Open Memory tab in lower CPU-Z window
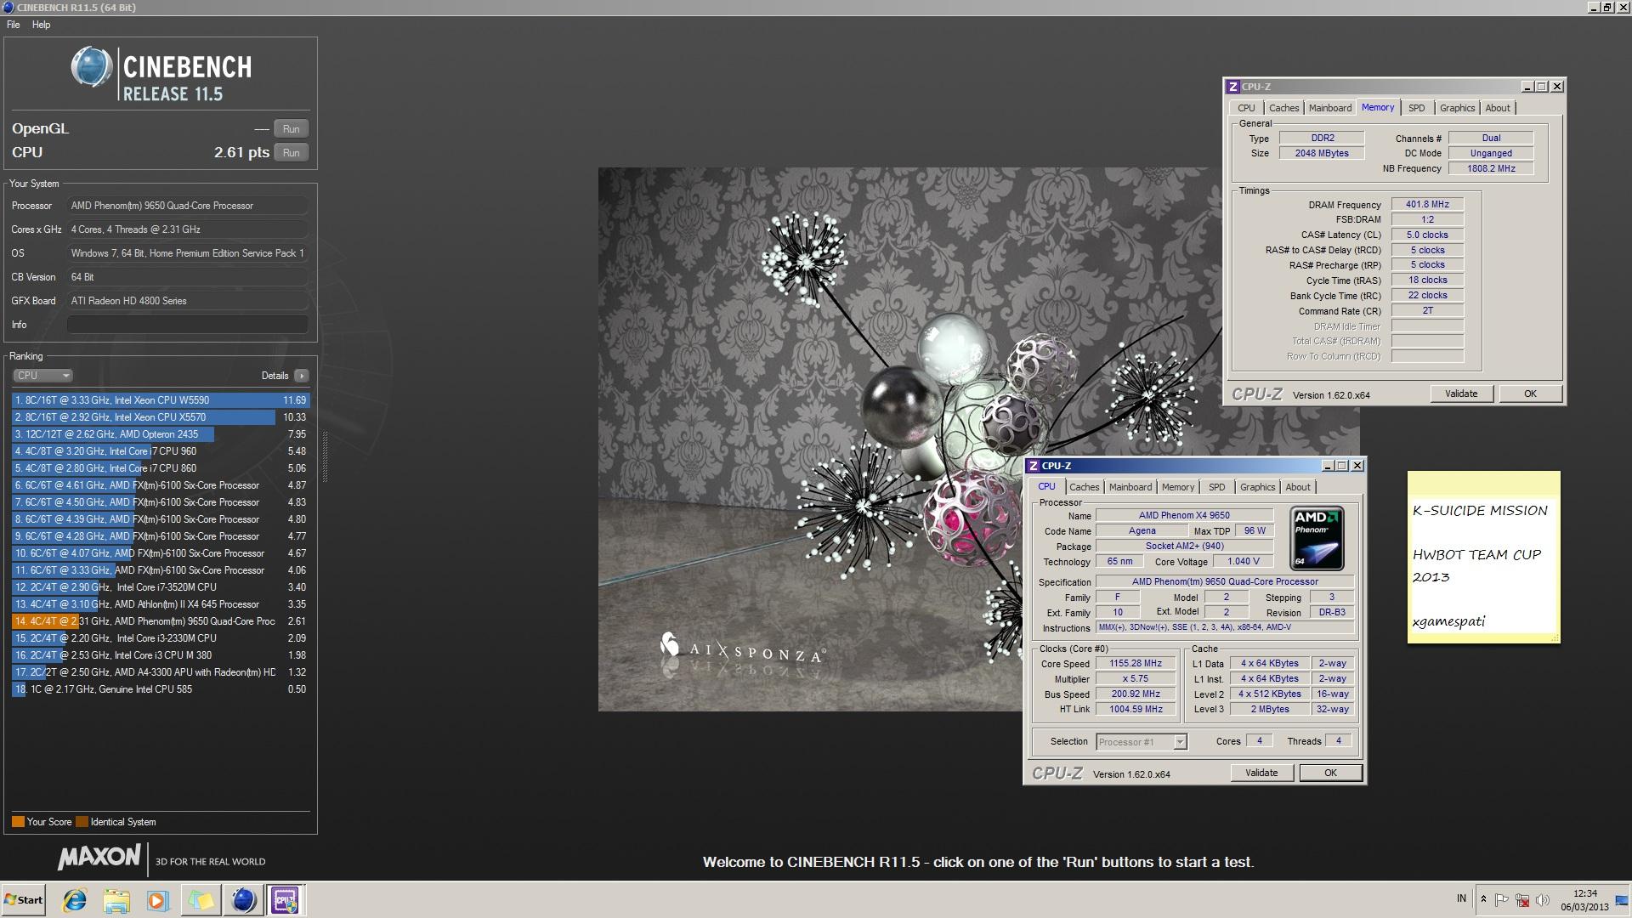Viewport: 1632px width, 918px height. click(x=1178, y=487)
